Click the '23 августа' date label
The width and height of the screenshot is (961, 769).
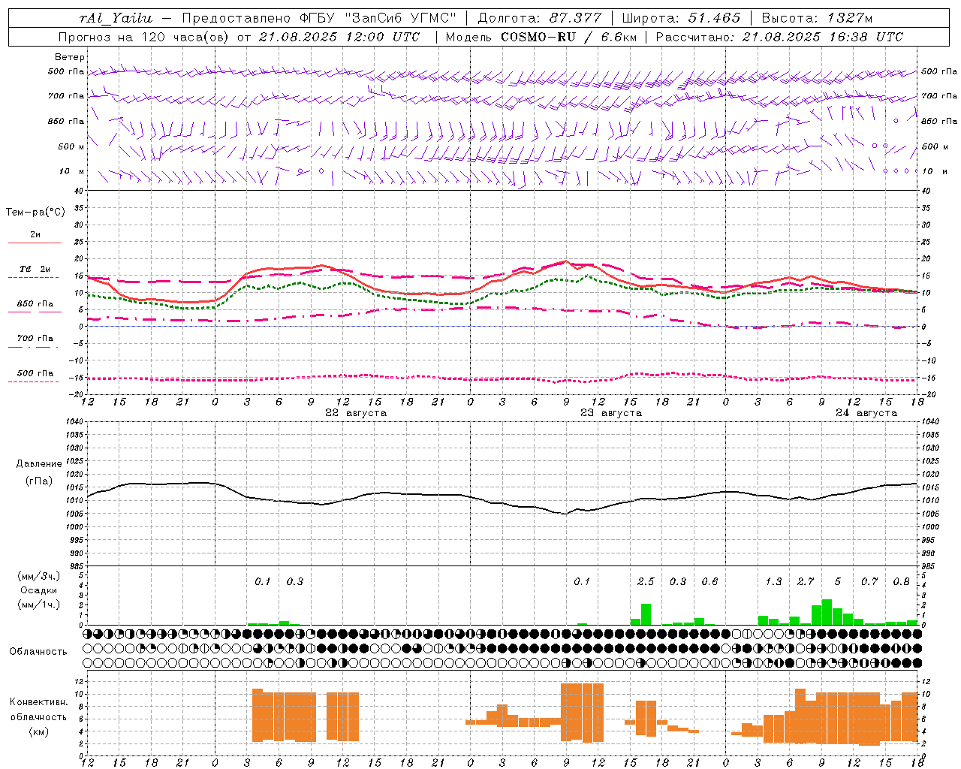click(611, 413)
